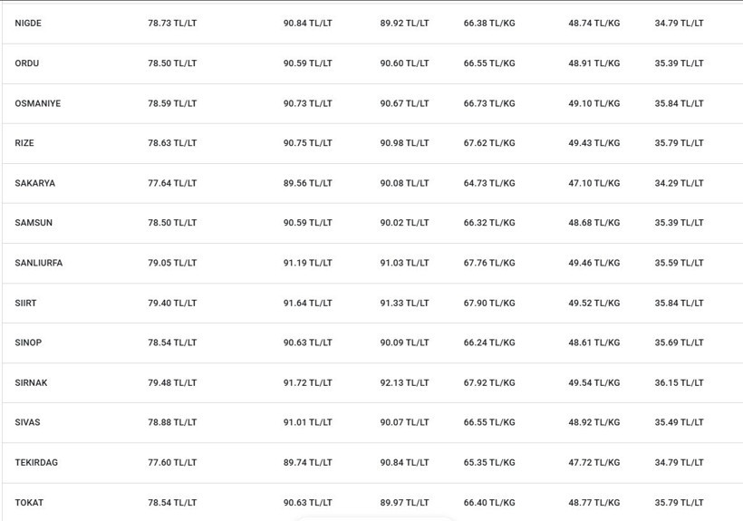The height and width of the screenshot is (521, 743).
Task: Select the 67.90 TL/KG value for SIIRT
Action: (489, 304)
